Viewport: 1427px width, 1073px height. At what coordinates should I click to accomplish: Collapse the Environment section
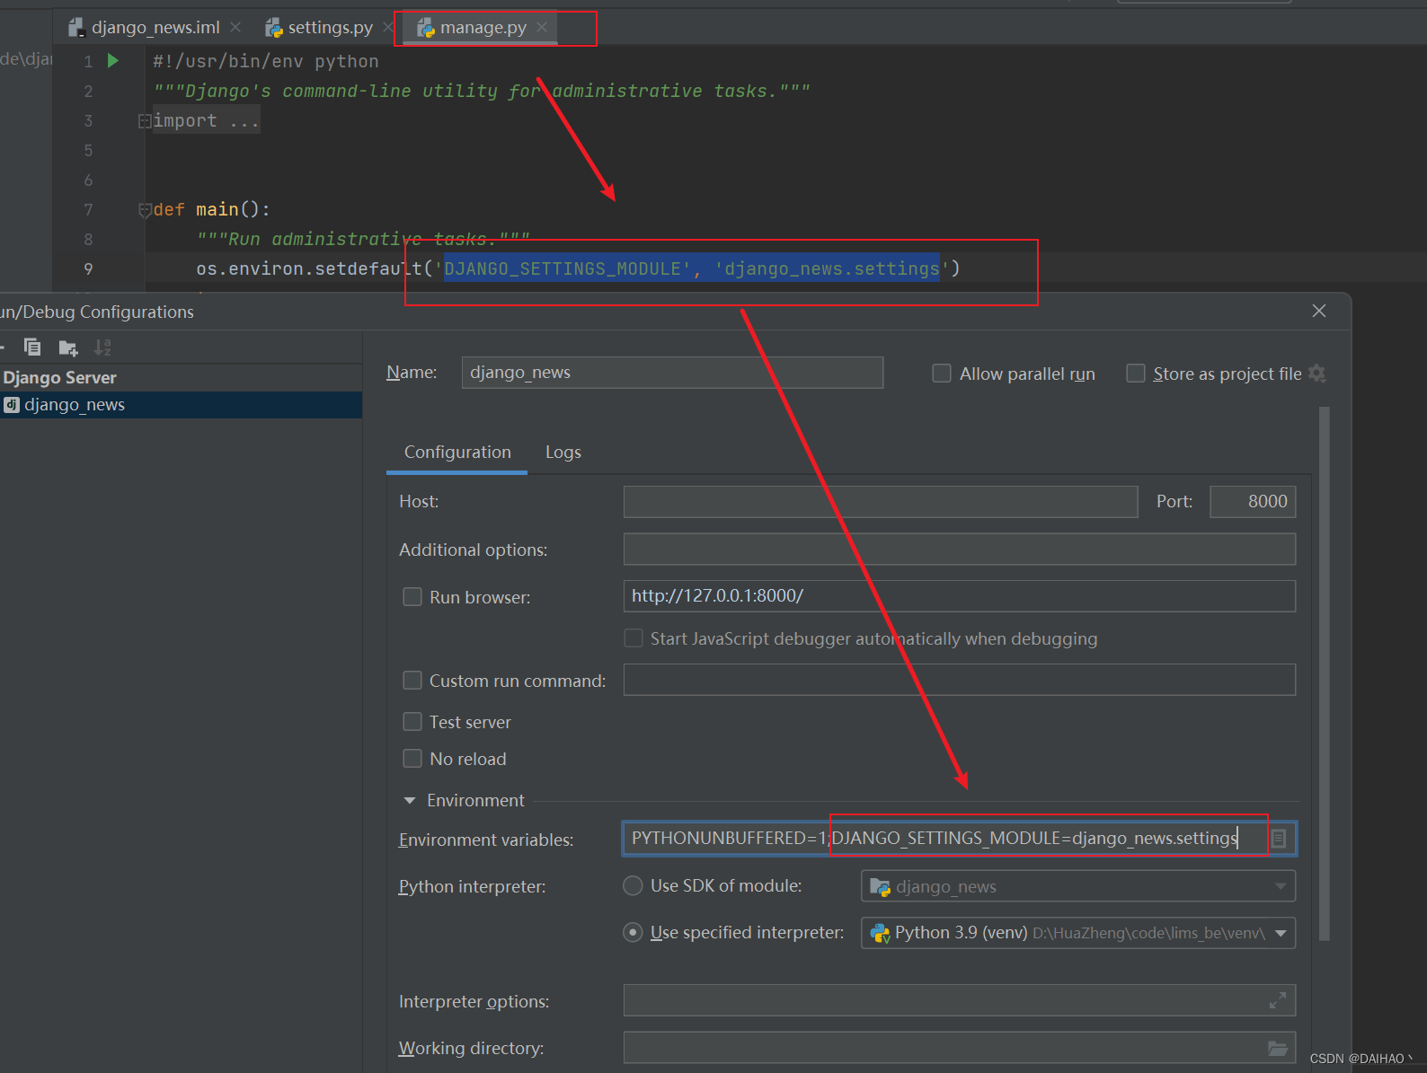click(x=410, y=800)
